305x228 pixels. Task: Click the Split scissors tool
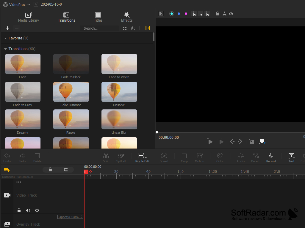[x=106, y=158]
